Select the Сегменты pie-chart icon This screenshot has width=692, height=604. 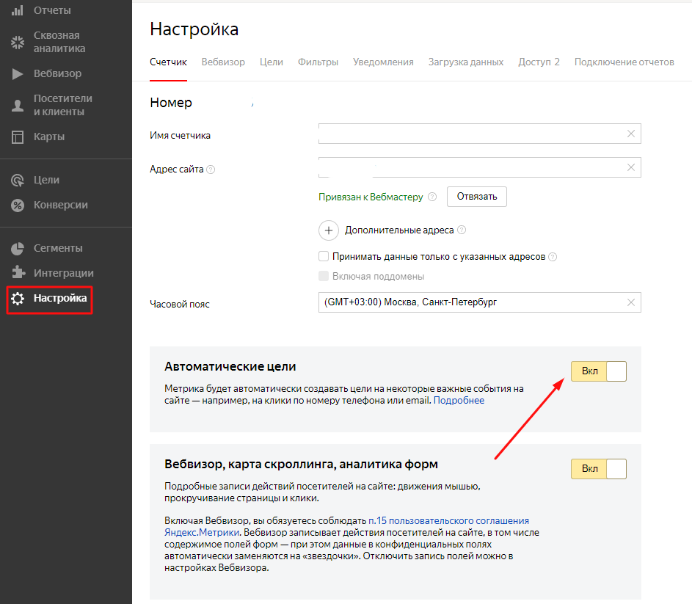coord(18,249)
